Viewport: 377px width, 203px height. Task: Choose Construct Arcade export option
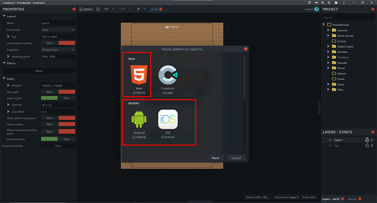coord(168,79)
